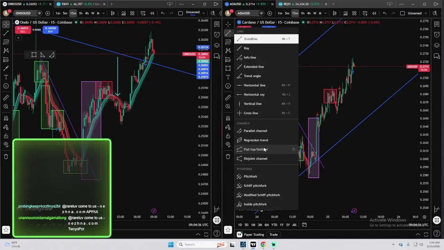Image resolution: width=444 pixels, height=250 pixels.
Task: Choose Modified Schiff pitchfork
Action: [266, 195]
